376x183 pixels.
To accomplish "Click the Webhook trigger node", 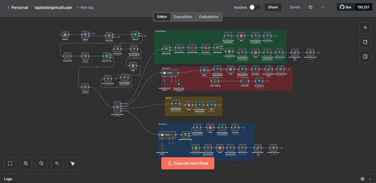I will (x=65, y=35).
